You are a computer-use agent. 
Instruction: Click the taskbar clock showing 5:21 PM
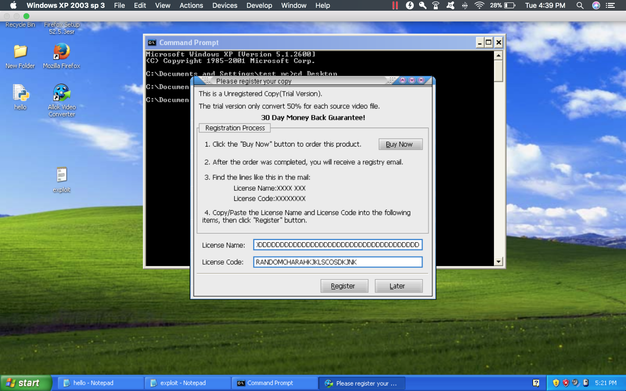[x=605, y=383]
